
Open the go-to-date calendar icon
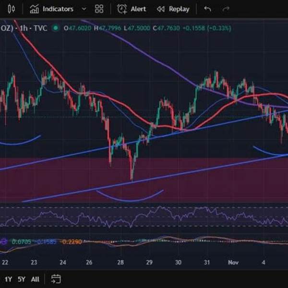coord(56,279)
